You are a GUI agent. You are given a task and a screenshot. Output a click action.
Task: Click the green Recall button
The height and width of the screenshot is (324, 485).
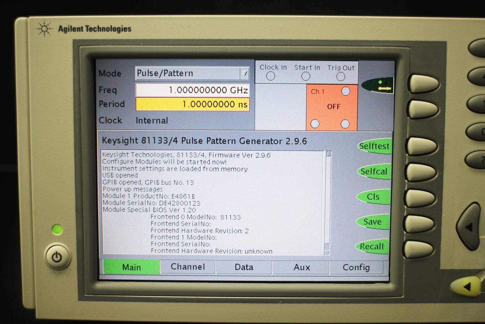tap(372, 247)
